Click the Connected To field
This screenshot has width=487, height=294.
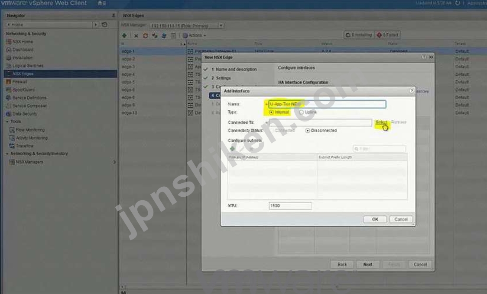[x=320, y=122]
